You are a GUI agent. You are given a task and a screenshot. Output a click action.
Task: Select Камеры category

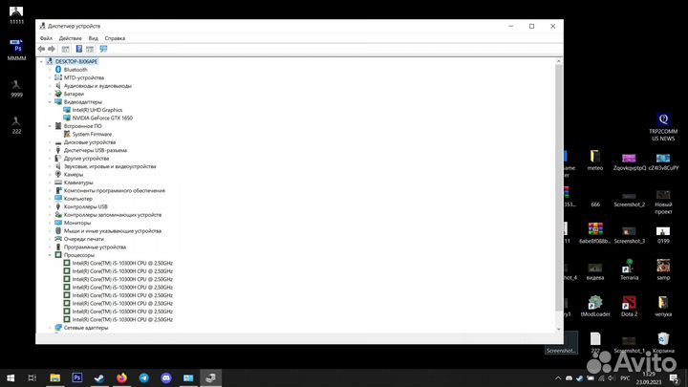pos(74,175)
